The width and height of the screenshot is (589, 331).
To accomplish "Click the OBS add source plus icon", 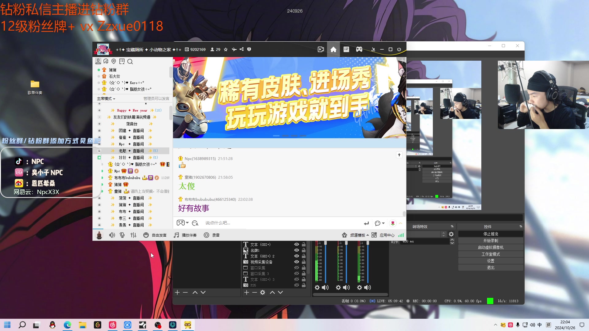I will tap(247, 292).
